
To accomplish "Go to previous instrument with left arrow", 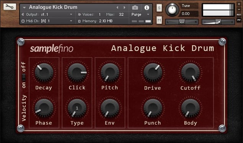I will (117, 7).
